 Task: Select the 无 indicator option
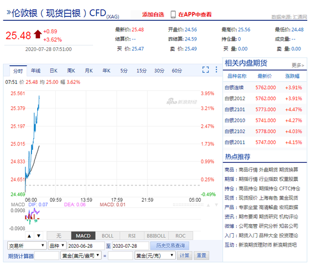pos(59,236)
